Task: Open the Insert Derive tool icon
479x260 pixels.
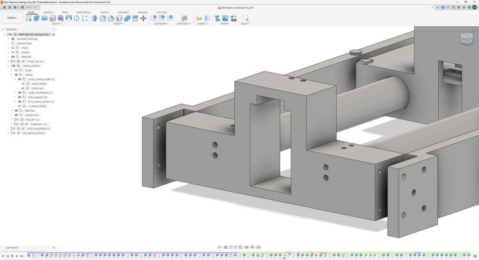Action: click(217, 18)
